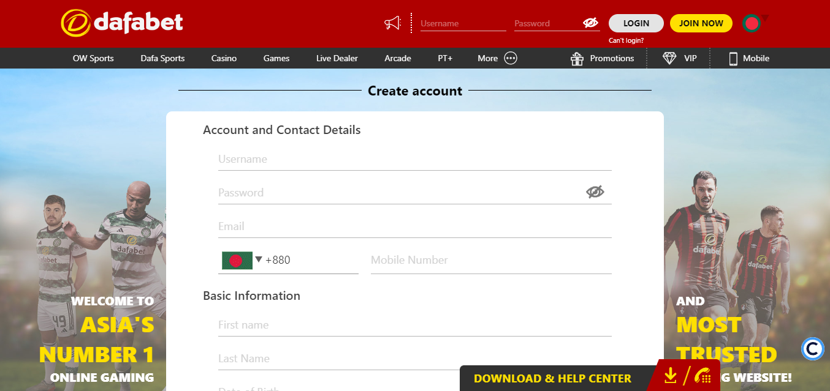Expand the +880 country code dropdown
The width and height of the screenshot is (830, 391).
click(259, 259)
